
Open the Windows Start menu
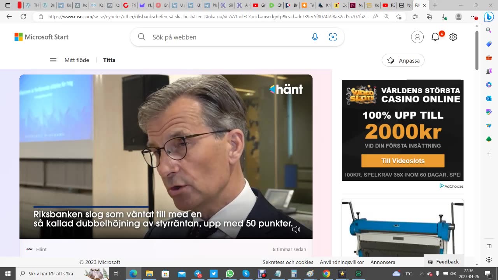point(7,274)
